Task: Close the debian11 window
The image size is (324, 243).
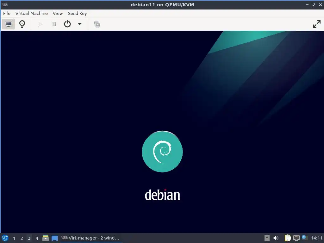Action: [x=320, y=4]
